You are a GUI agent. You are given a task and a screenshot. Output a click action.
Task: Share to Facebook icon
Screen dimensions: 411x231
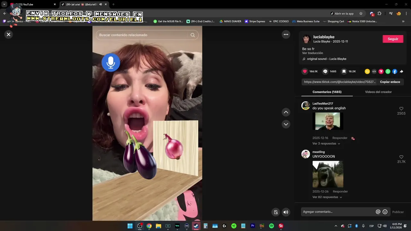coord(395,72)
